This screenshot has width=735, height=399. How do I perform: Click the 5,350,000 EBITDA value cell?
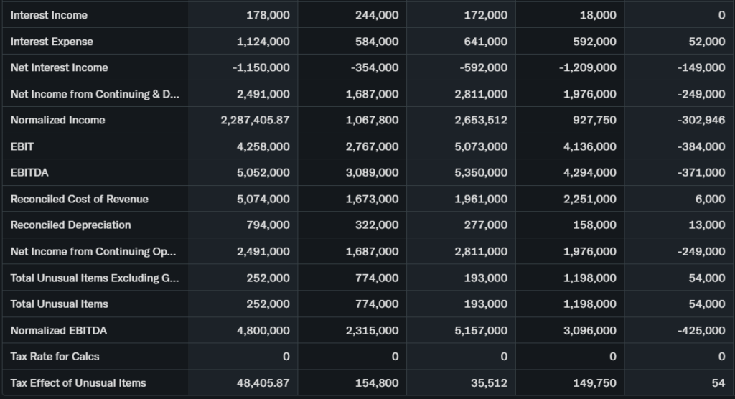tap(480, 172)
